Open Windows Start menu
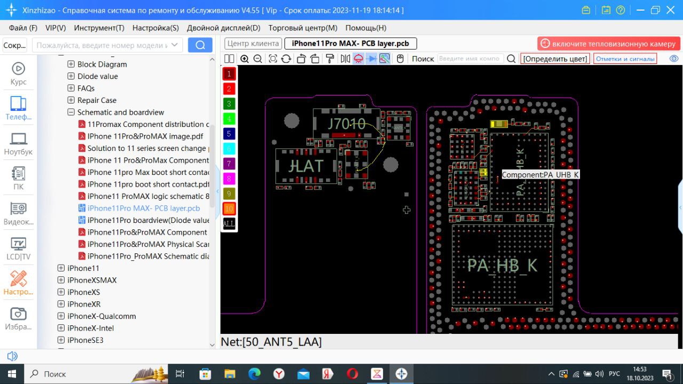The image size is (683, 384). click(12, 374)
